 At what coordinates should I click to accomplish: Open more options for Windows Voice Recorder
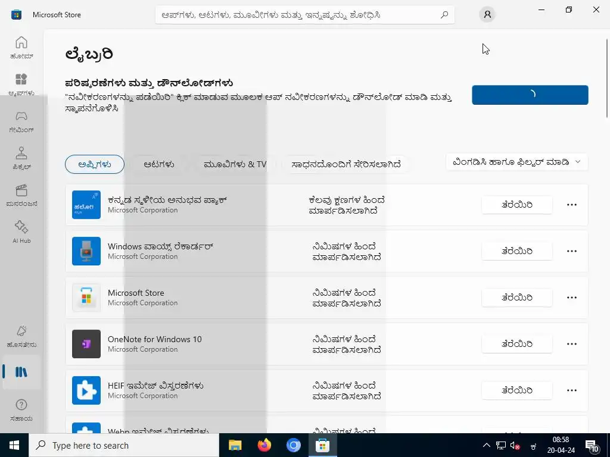[571, 251]
